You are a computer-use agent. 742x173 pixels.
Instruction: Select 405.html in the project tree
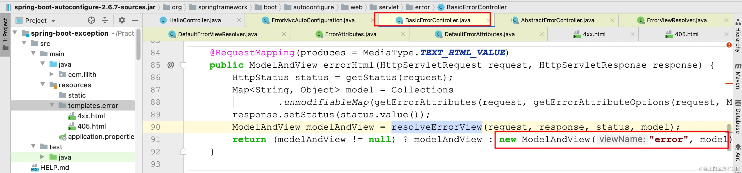click(x=87, y=126)
